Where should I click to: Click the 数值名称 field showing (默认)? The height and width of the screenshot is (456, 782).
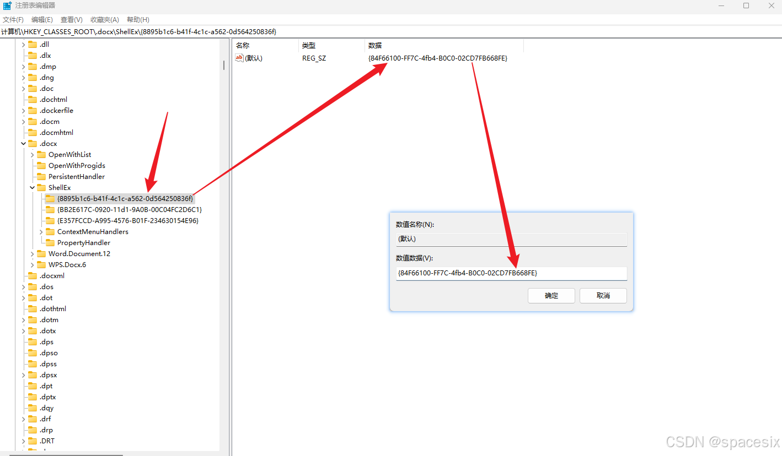[x=511, y=239]
